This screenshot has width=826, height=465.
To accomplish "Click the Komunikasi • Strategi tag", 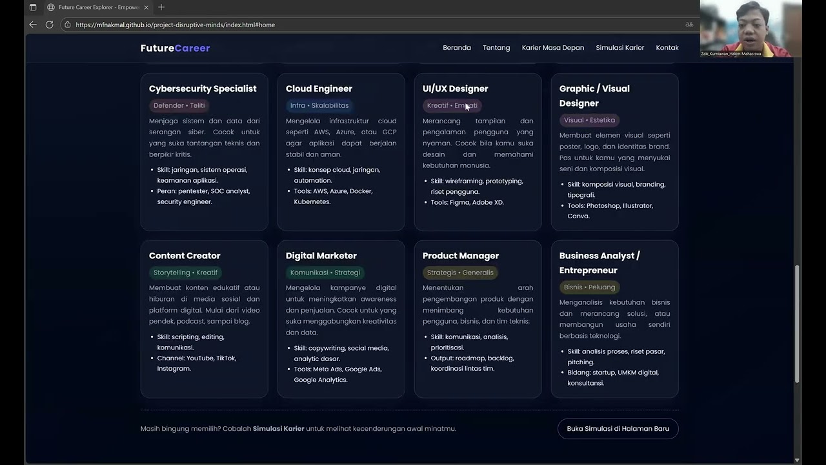I will (x=325, y=273).
